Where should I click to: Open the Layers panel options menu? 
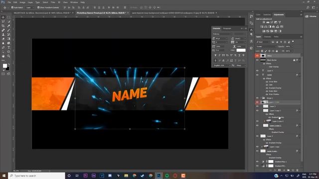pos(301,37)
